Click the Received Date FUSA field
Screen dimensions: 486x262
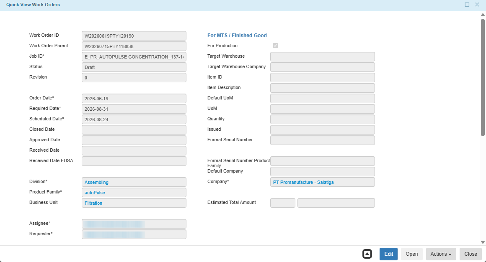pos(134,161)
